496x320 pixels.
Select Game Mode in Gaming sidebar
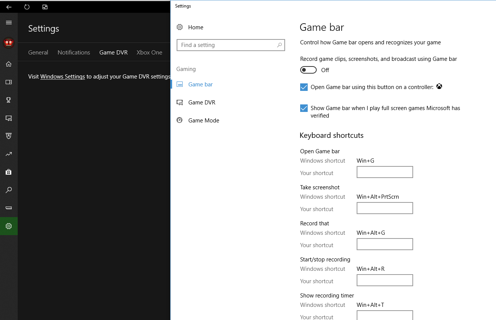click(x=203, y=121)
